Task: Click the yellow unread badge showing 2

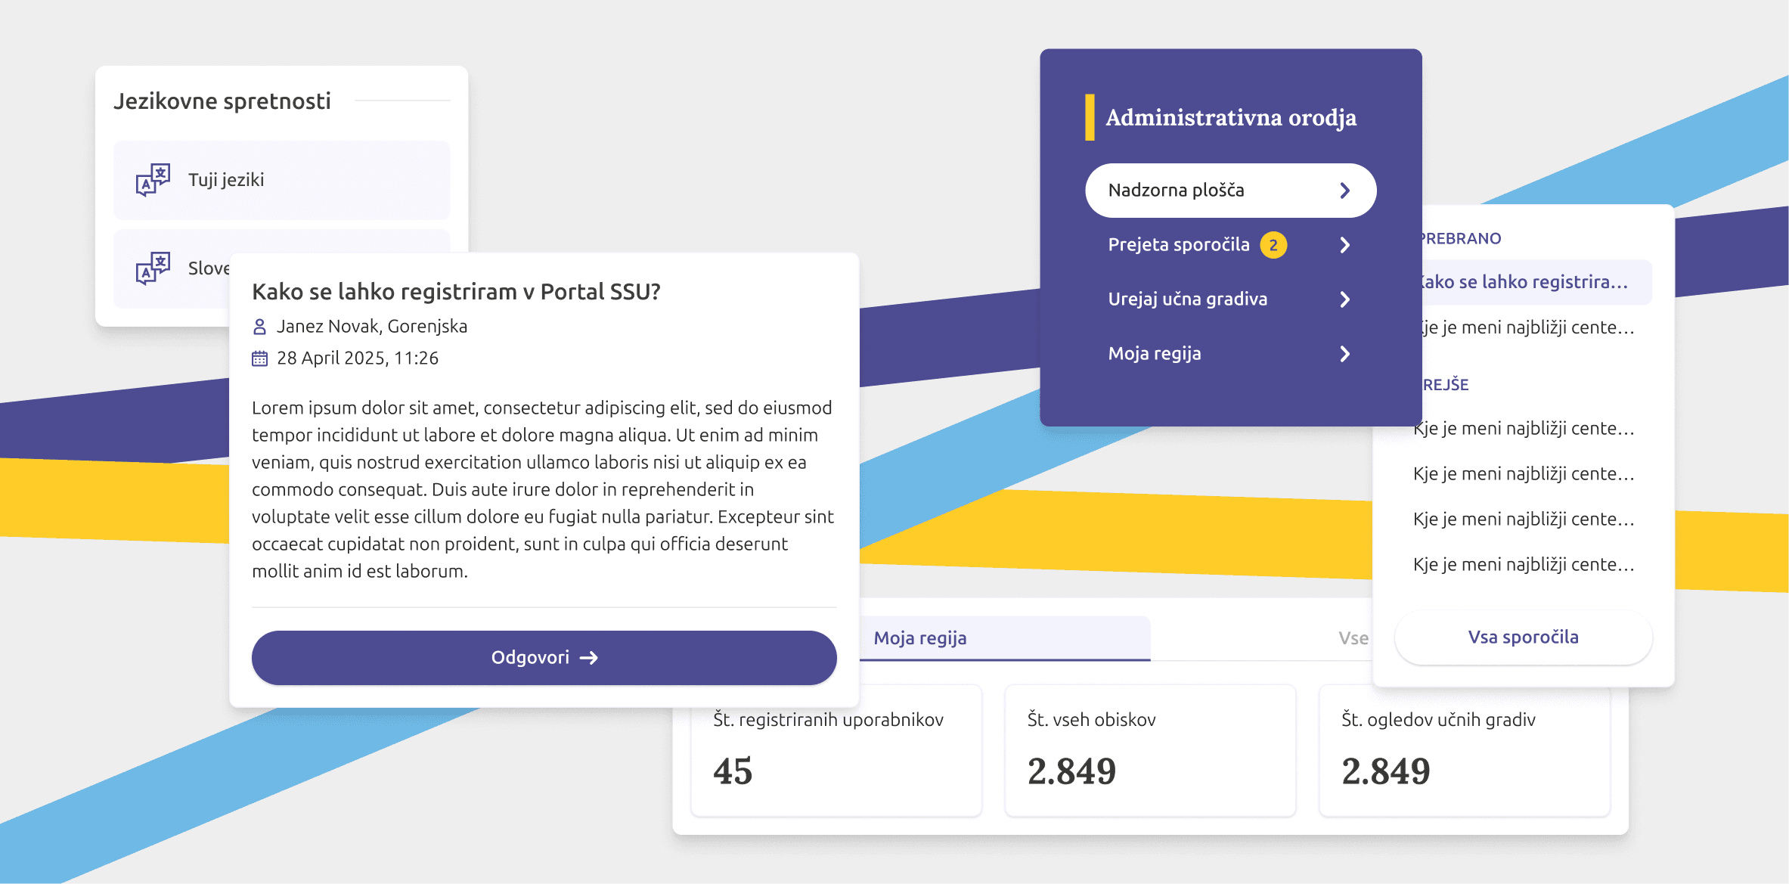Action: (x=1273, y=245)
